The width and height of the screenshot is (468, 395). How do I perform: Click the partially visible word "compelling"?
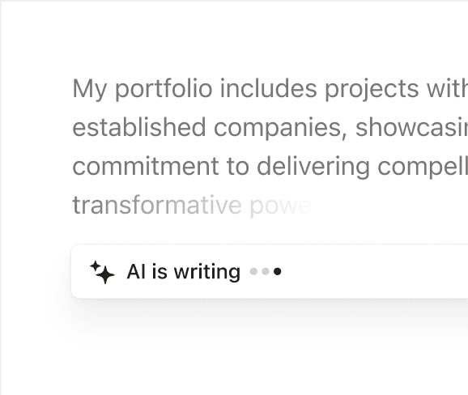[x=423, y=167]
